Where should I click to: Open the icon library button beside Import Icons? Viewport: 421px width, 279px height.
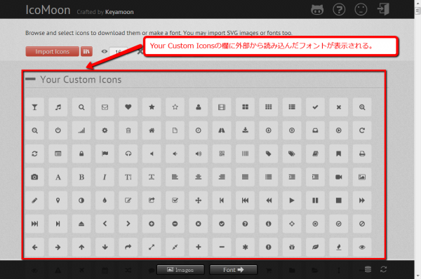(86, 51)
